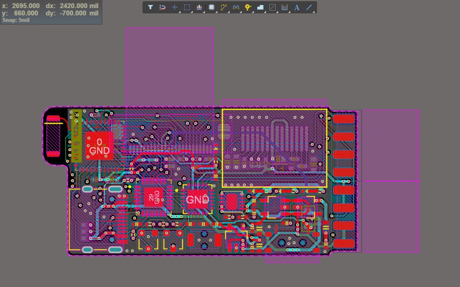Click the Place Via icon
This screenshot has height=287, width=460.
point(248,7)
